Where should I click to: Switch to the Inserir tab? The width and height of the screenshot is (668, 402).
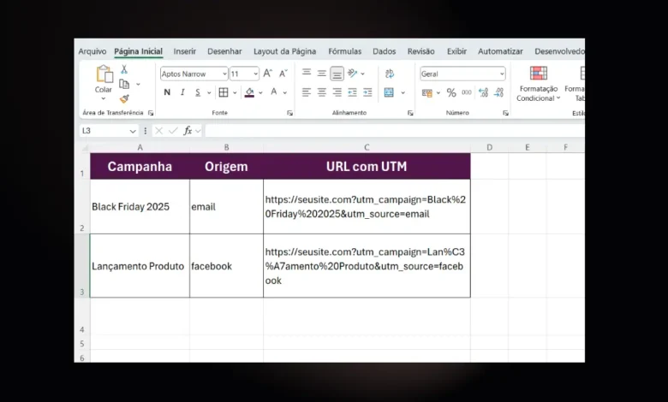184,51
